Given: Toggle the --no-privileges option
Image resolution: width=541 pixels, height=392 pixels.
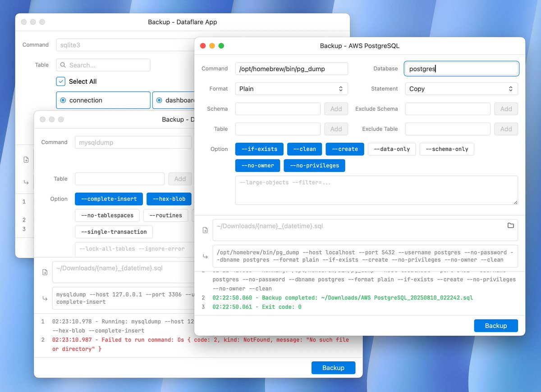Looking at the screenshot, I should 315,166.
